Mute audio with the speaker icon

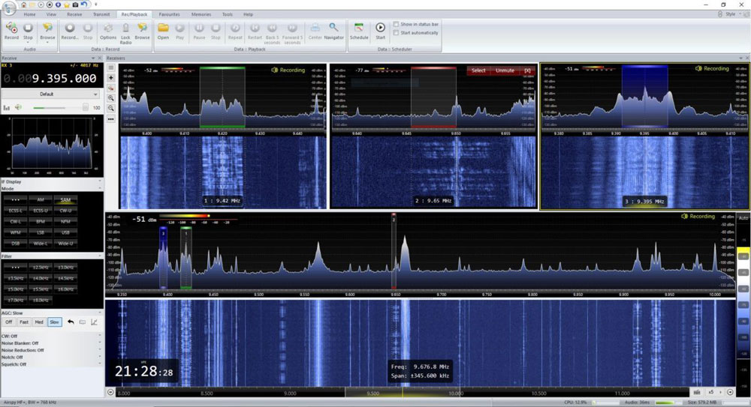pyautogui.click(x=18, y=107)
